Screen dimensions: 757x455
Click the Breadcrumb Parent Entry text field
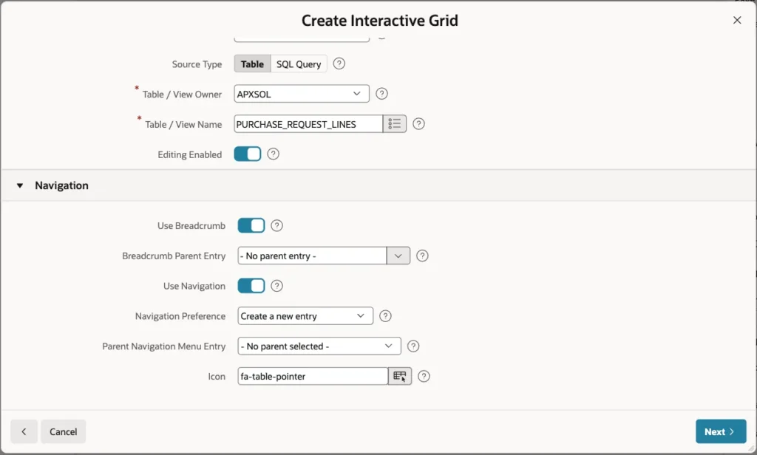tap(313, 256)
